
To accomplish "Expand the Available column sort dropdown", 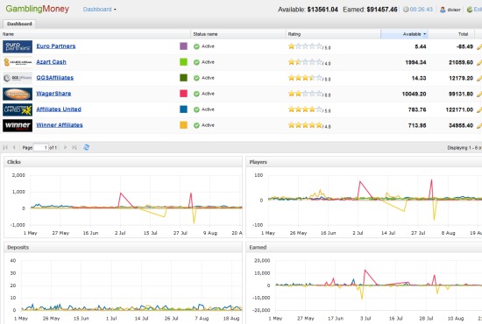I will tap(425, 34).
